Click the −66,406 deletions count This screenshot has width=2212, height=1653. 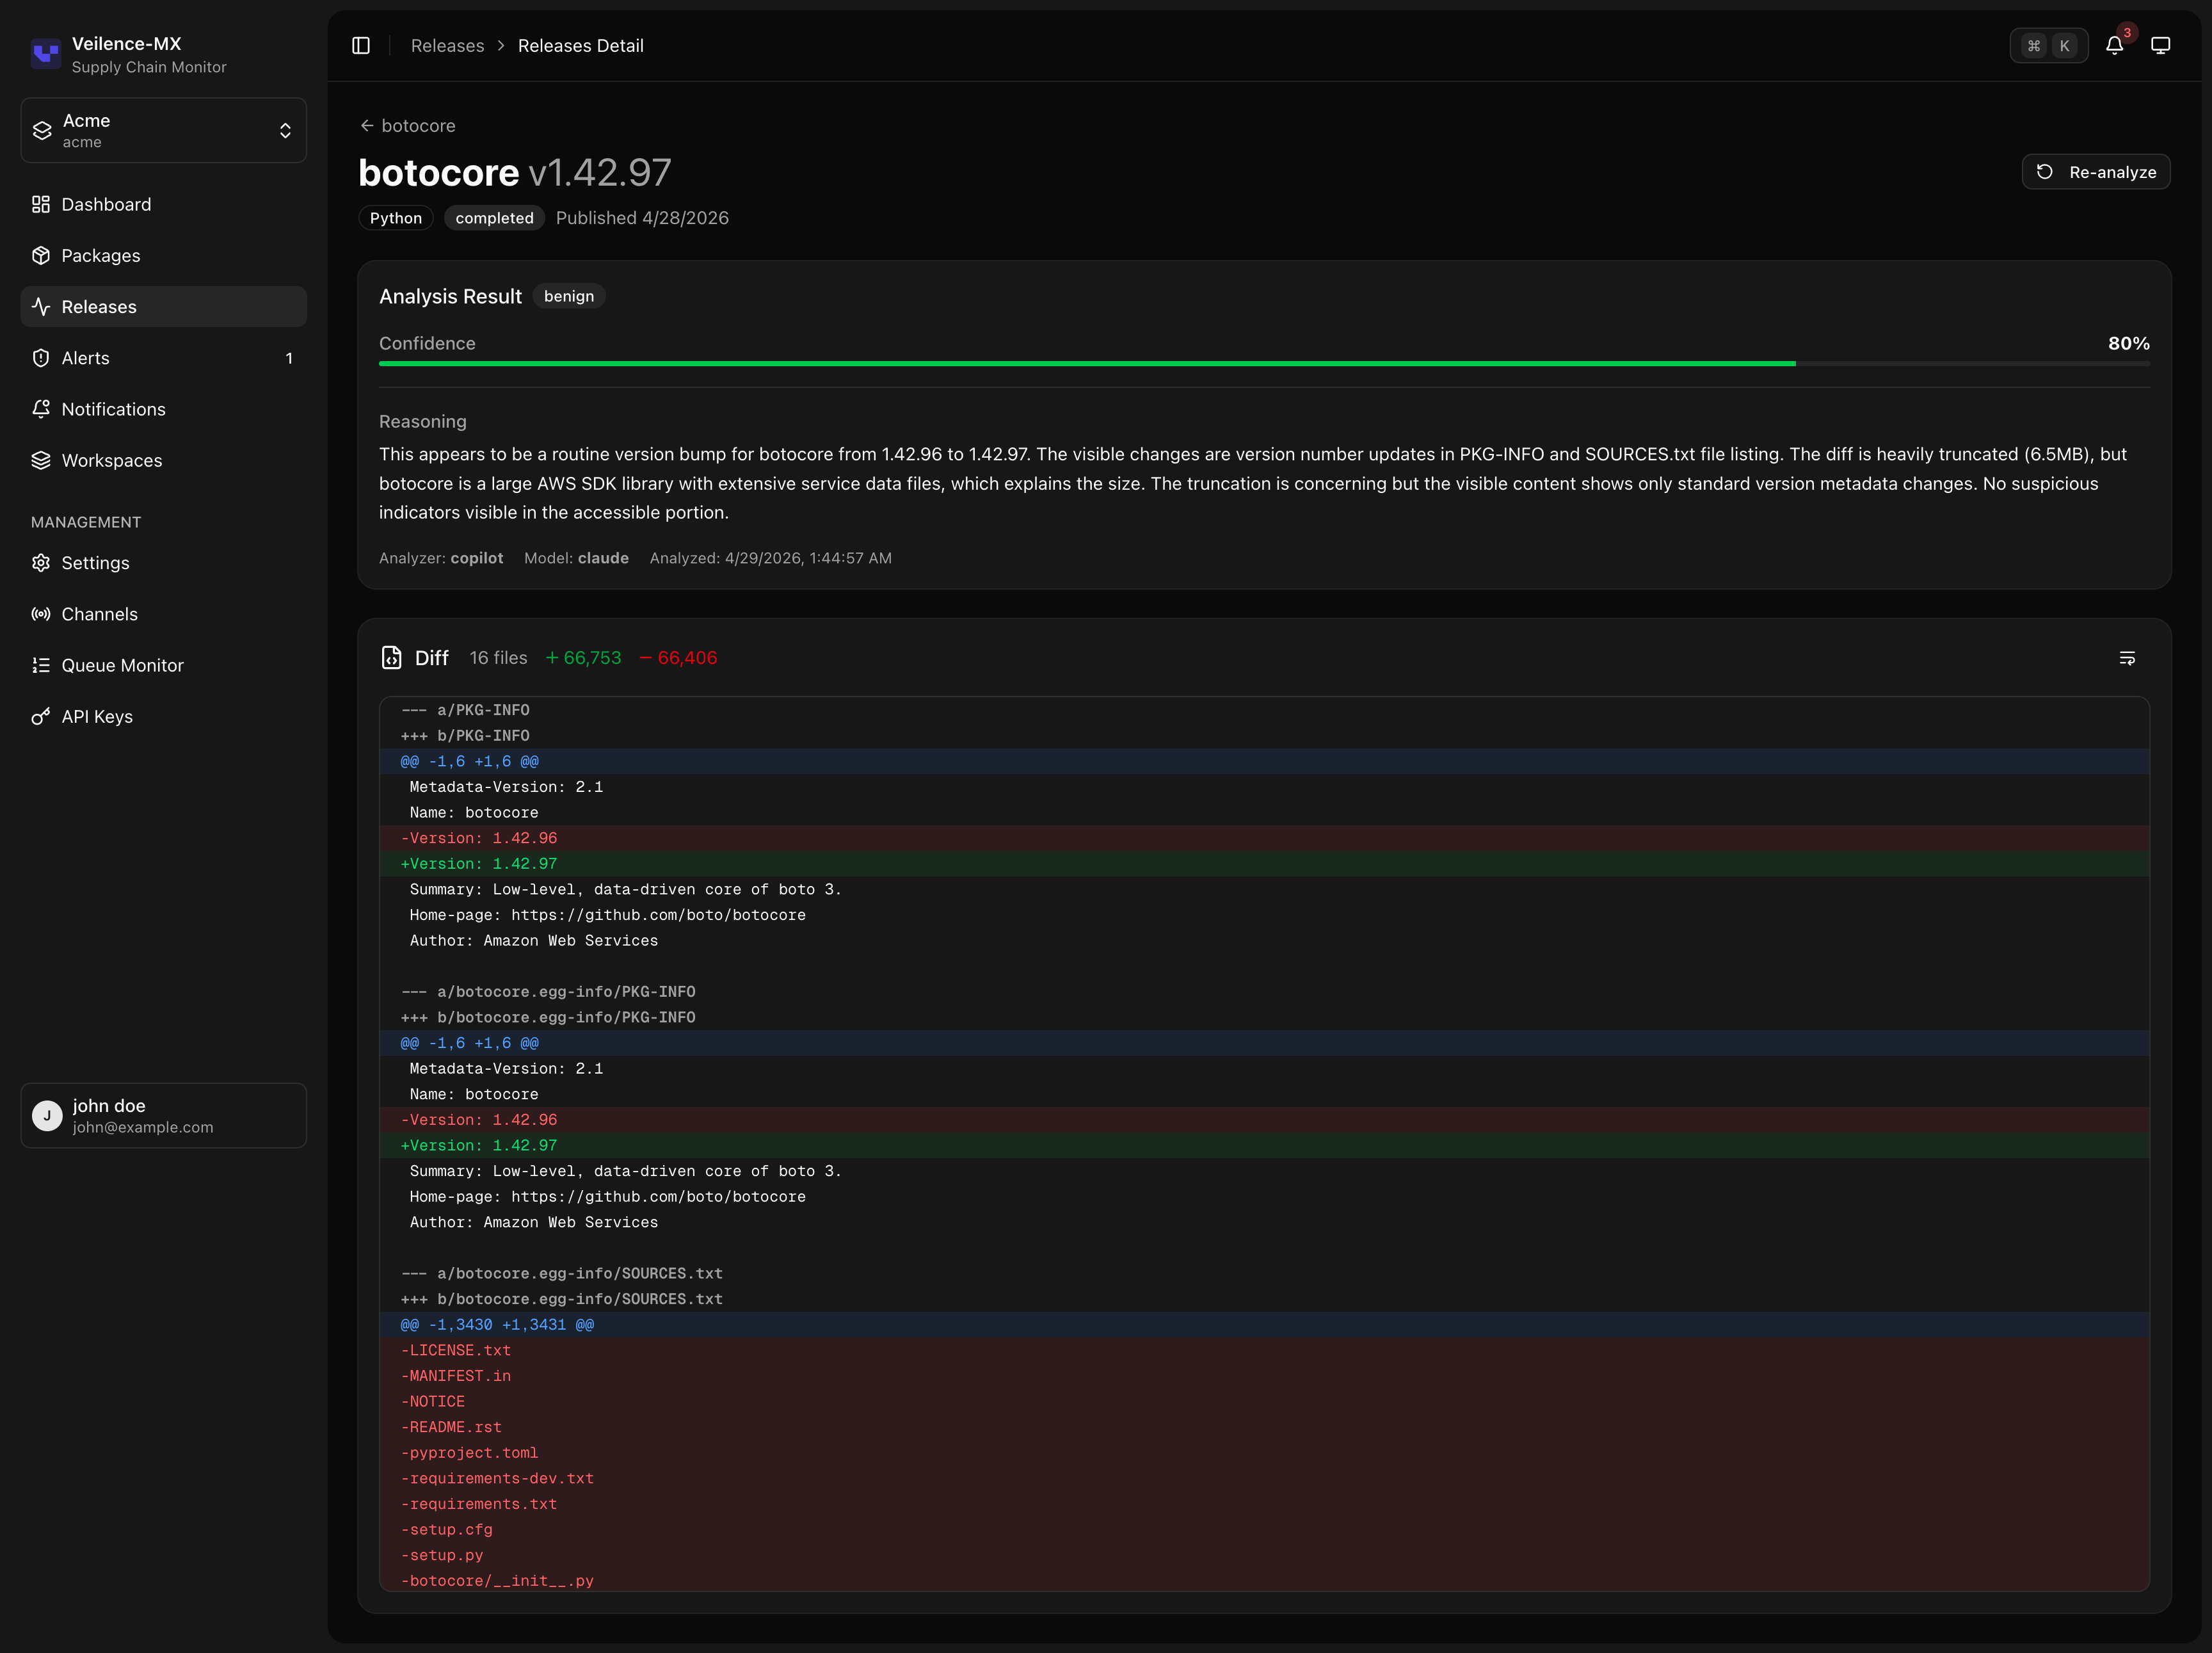coord(678,657)
